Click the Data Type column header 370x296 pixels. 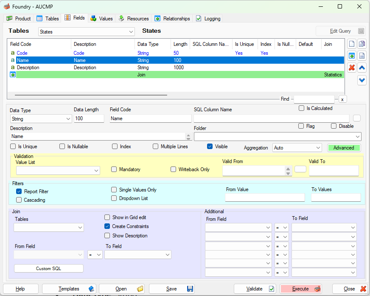click(x=153, y=44)
